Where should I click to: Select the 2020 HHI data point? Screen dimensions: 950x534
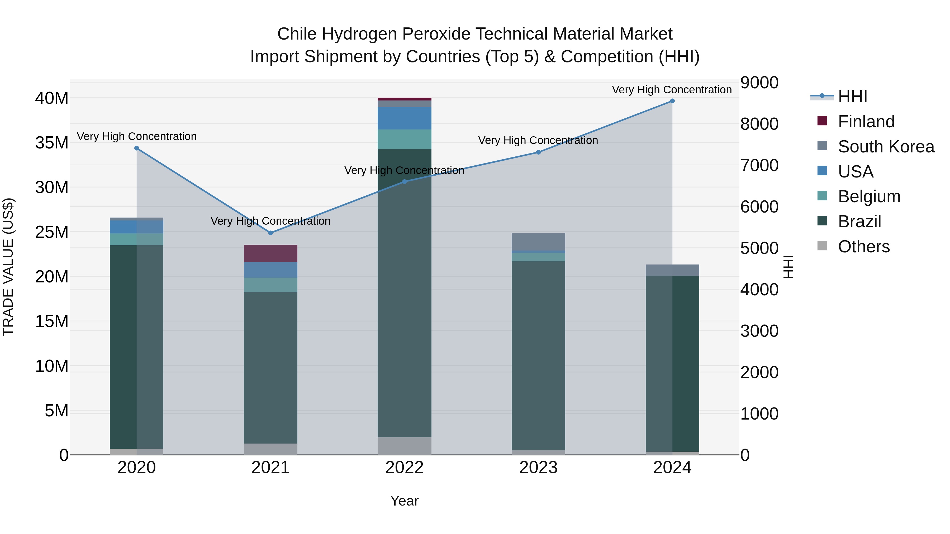click(x=136, y=148)
